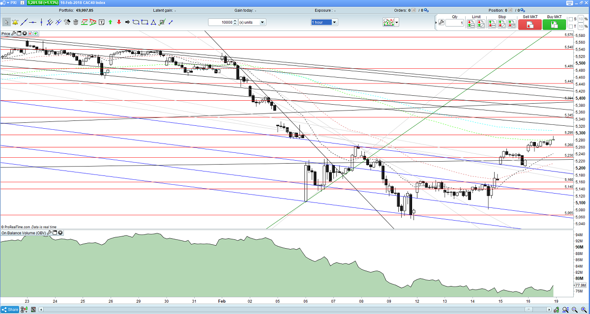Select the red triangle pattern tool
Viewport: 590px width, 314px height.
[x=93, y=22]
